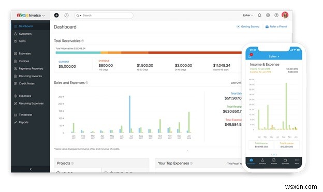The height and width of the screenshot is (192, 323).
Task: Click the Sales and Expenses info icon
Action: (87, 83)
